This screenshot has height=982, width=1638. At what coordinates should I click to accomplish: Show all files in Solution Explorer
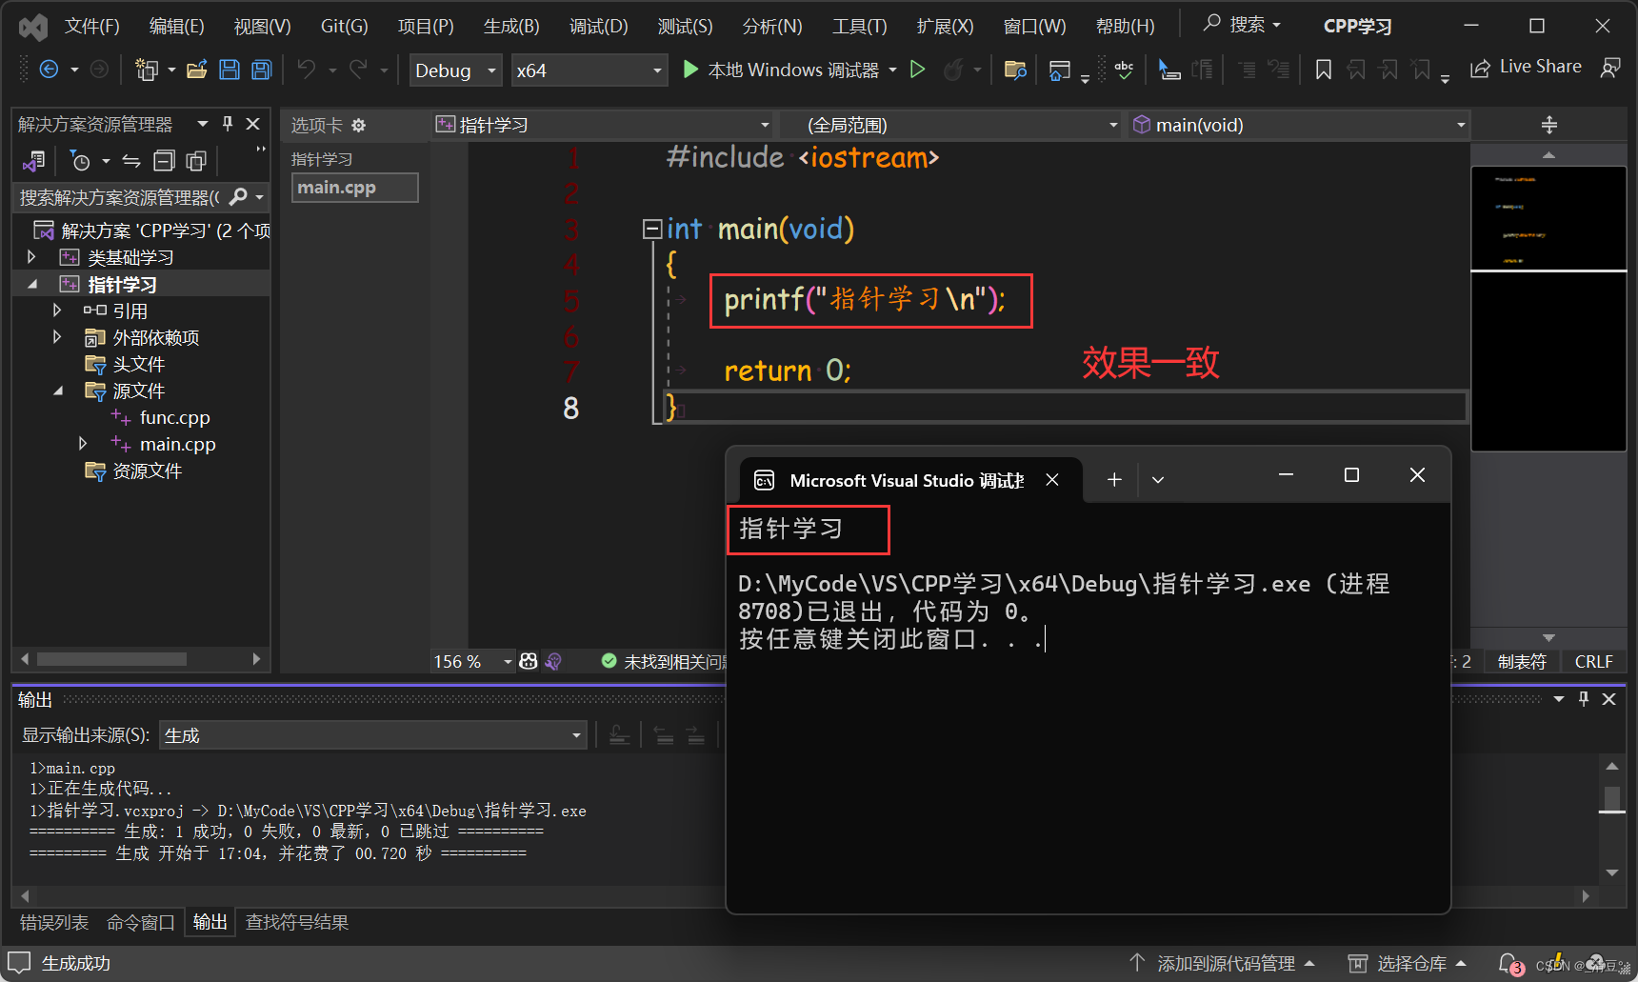(196, 161)
